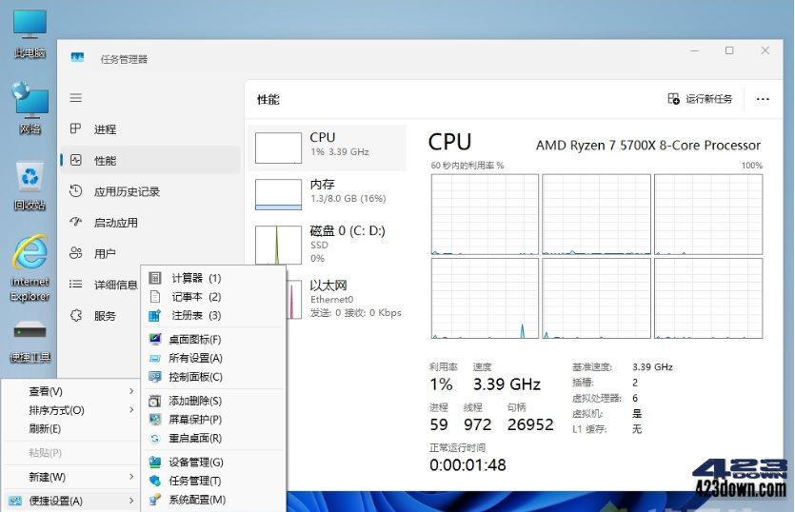
Task: Click the 任务管理 shield icon
Action: coord(155,481)
